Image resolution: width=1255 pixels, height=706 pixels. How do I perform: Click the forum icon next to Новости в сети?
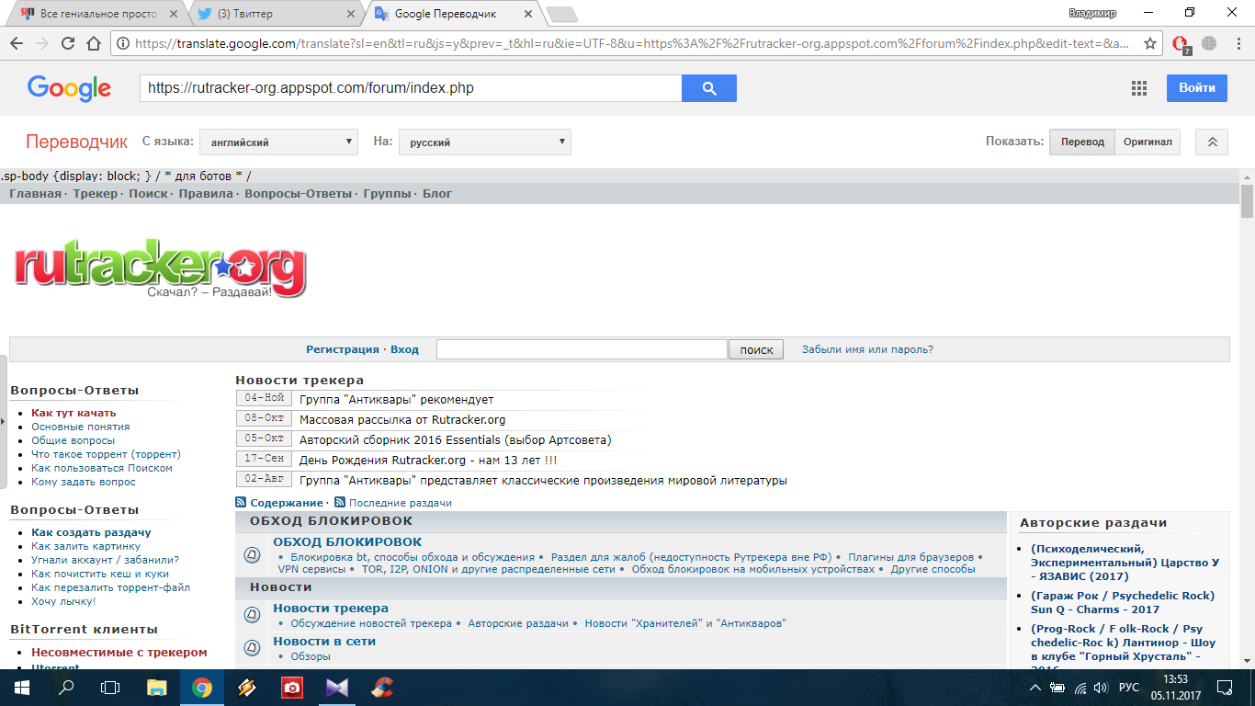coord(252,648)
